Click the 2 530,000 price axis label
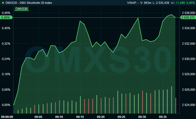This screenshot has height=119, width=196. tap(189, 59)
